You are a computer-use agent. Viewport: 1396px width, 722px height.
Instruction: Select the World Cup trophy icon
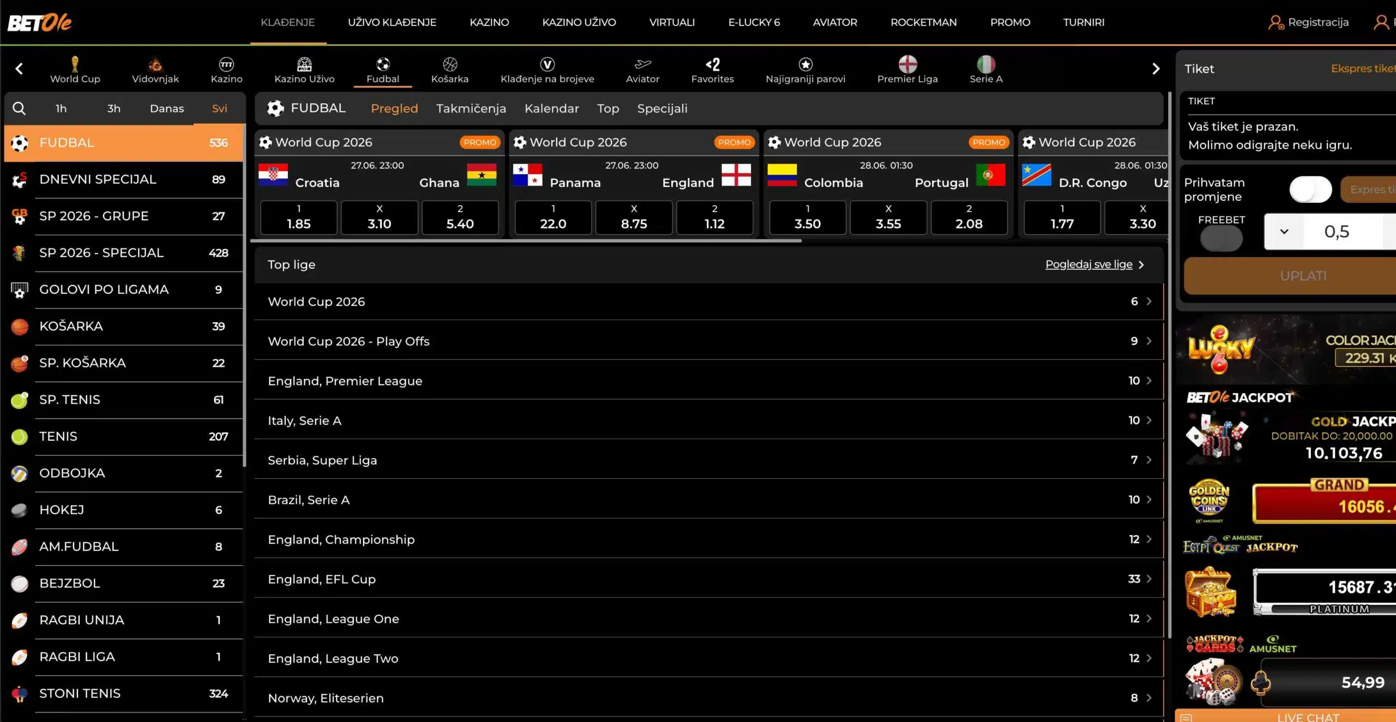pos(75,64)
